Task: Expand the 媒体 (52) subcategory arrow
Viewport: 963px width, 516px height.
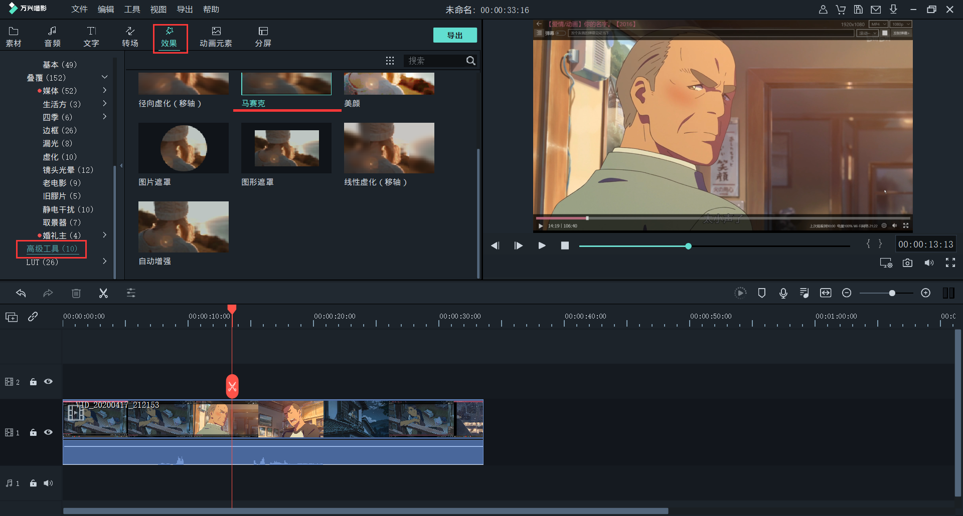Action: click(104, 91)
